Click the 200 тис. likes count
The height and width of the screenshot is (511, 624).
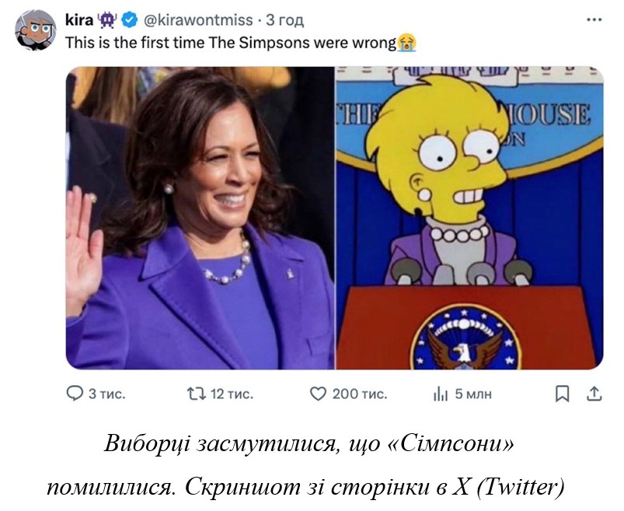pyautogui.click(x=360, y=394)
